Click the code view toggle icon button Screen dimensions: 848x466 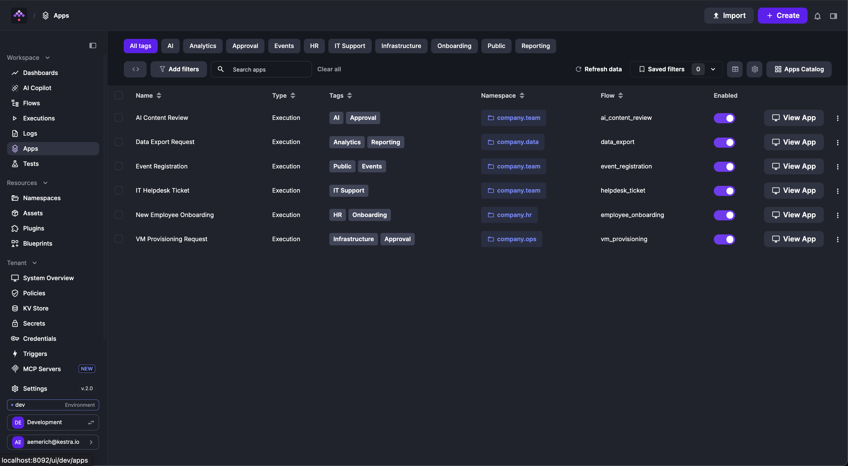pyautogui.click(x=135, y=69)
